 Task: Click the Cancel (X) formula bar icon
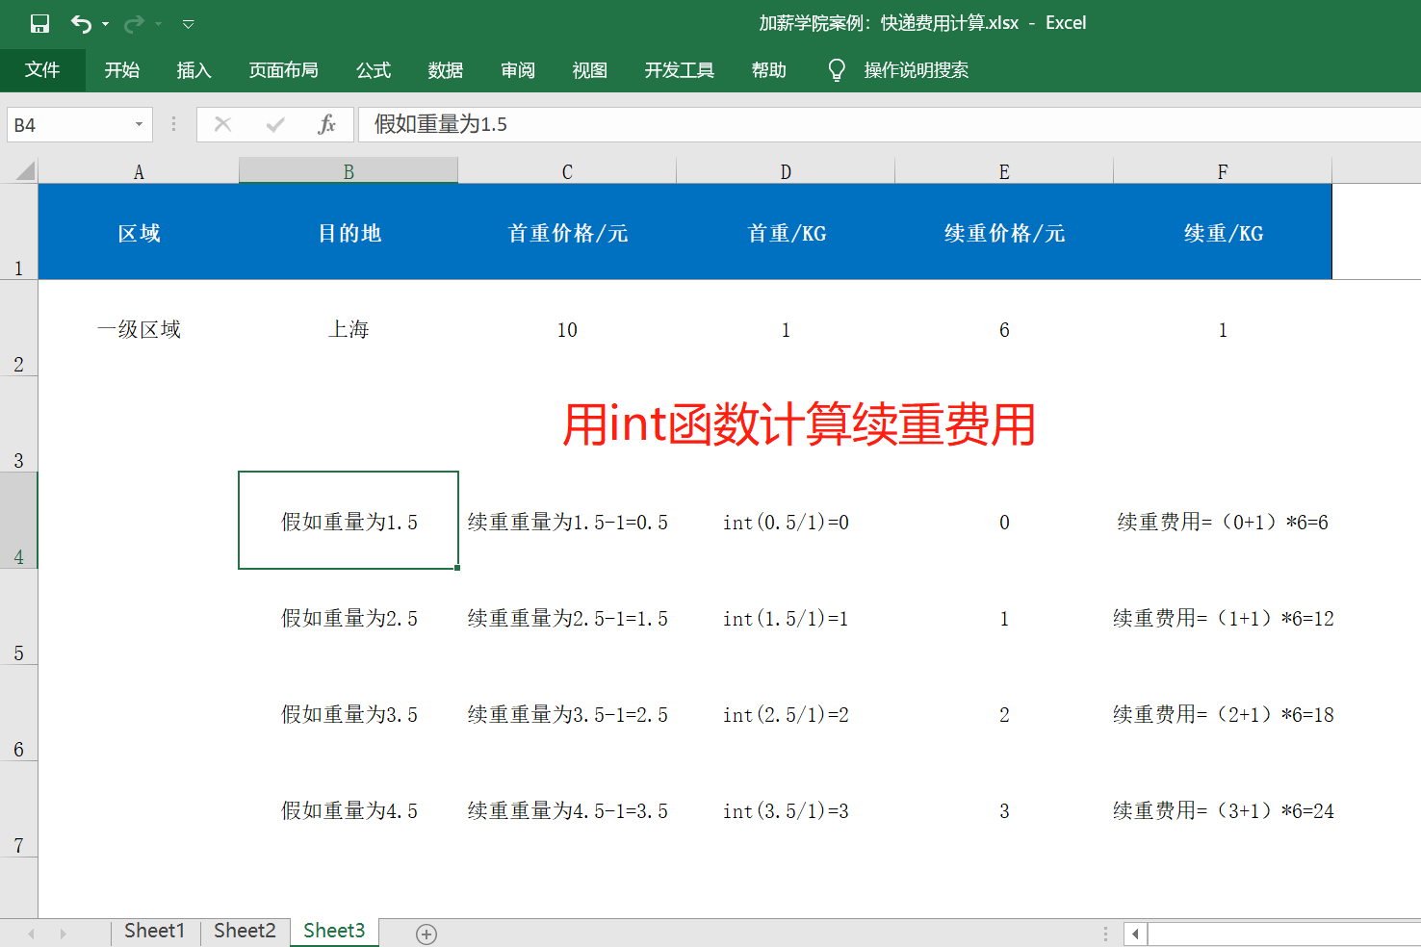tap(222, 124)
